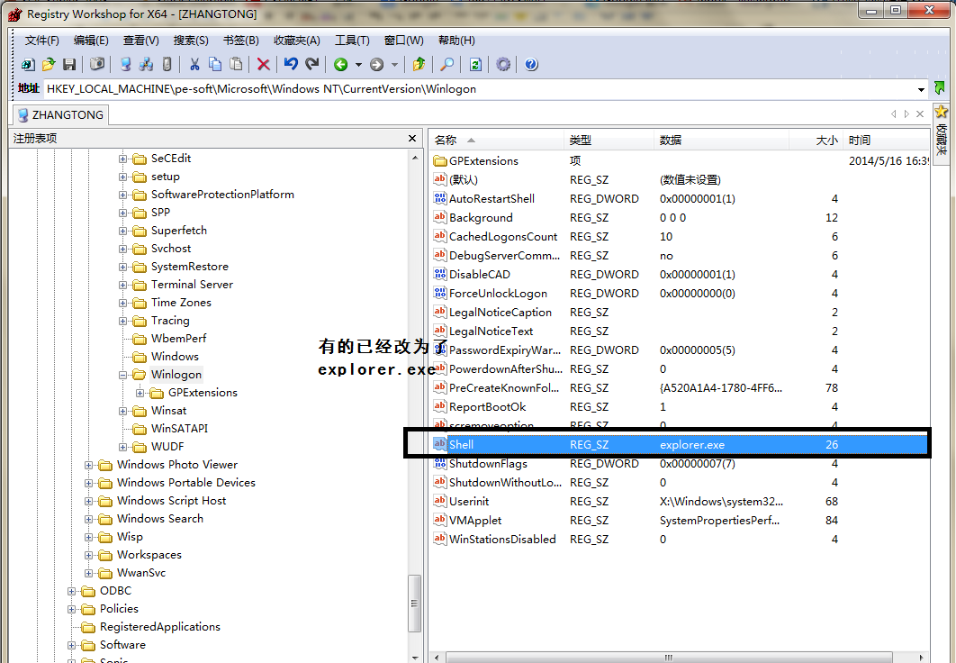This screenshot has height=663, width=956.
Task: Click the snapshot camera icon
Action: point(97,64)
